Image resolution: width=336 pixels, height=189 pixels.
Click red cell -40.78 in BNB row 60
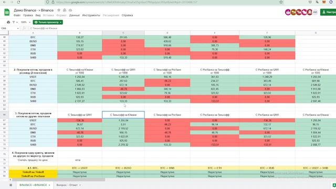pos(123,89)
